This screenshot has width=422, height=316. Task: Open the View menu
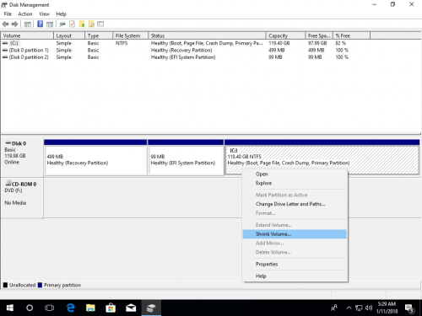pos(44,14)
